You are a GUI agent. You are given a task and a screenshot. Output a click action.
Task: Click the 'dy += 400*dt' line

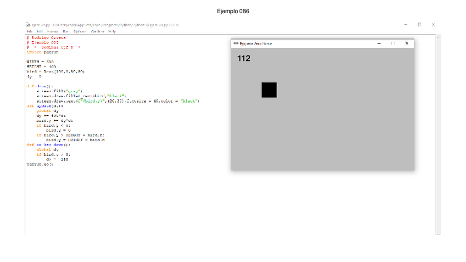click(x=51, y=115)
